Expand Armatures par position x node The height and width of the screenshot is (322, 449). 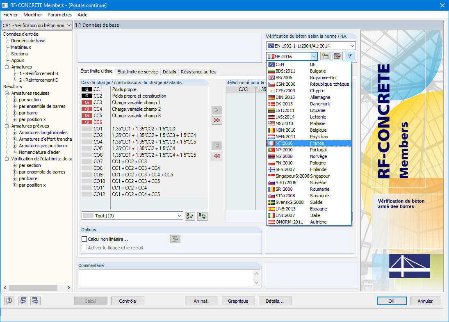[15, 146]
